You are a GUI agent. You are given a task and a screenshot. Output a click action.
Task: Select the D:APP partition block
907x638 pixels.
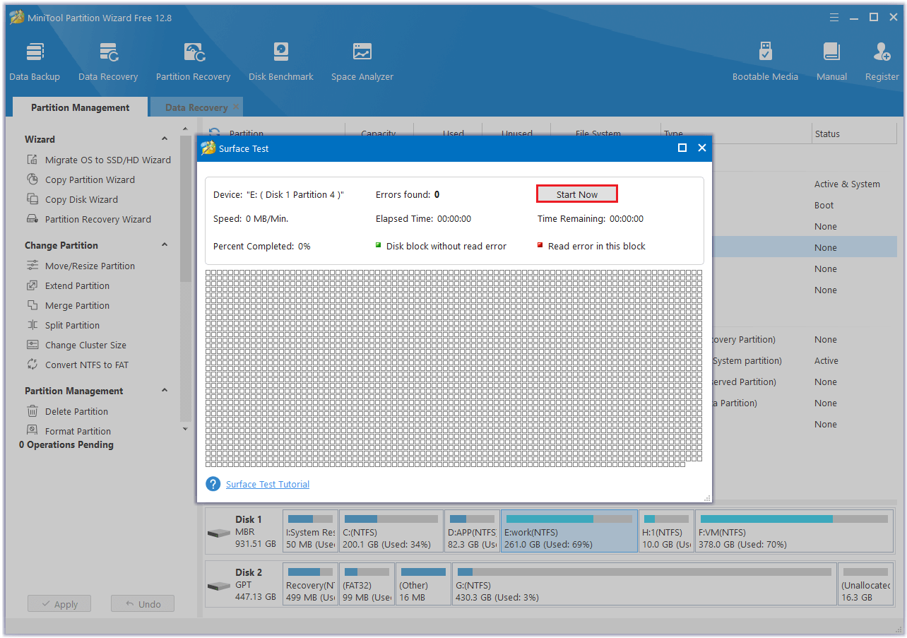(x=472, y=531)
